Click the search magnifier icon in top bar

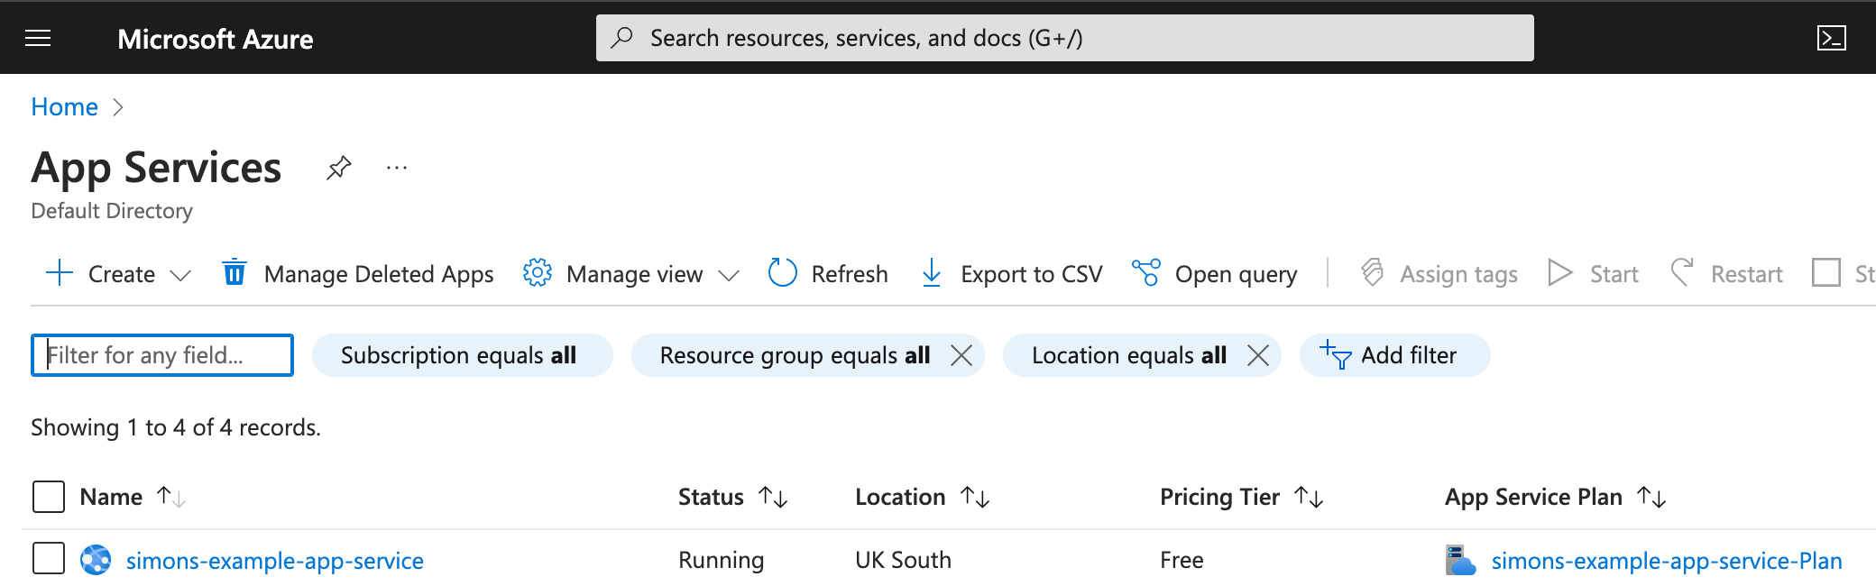coord(621,38)
